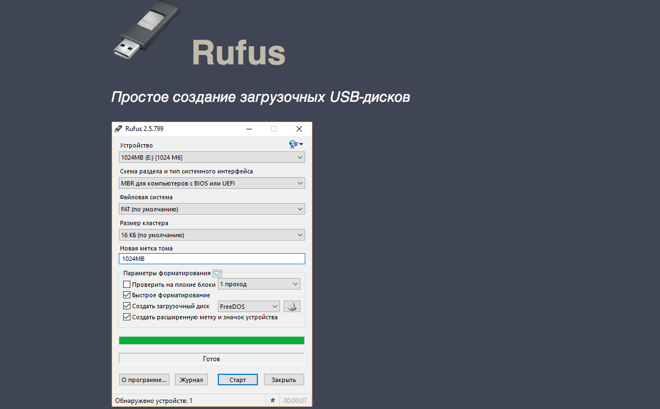
Task: Open the О программе dialog
Action: tap(144, 379)
